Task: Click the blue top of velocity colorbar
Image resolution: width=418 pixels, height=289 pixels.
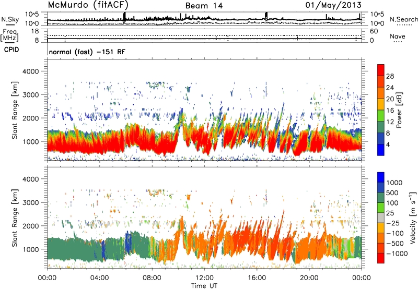Action: pyautogui.click(x=381, y=177)
